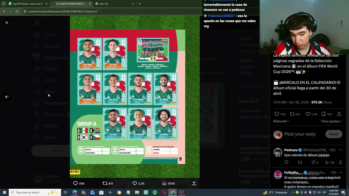Image resolution: width=349 pixels, height=196 pixels.
Task: Open the weather widget 23°C Despejado
Action: pos(275,192)
